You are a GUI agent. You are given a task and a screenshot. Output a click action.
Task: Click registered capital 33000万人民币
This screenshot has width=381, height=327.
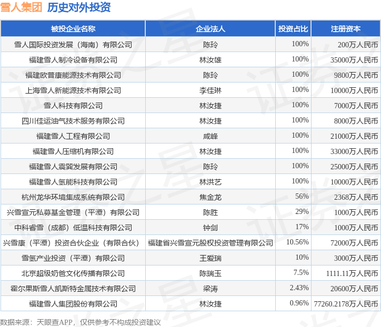[354, 151]
